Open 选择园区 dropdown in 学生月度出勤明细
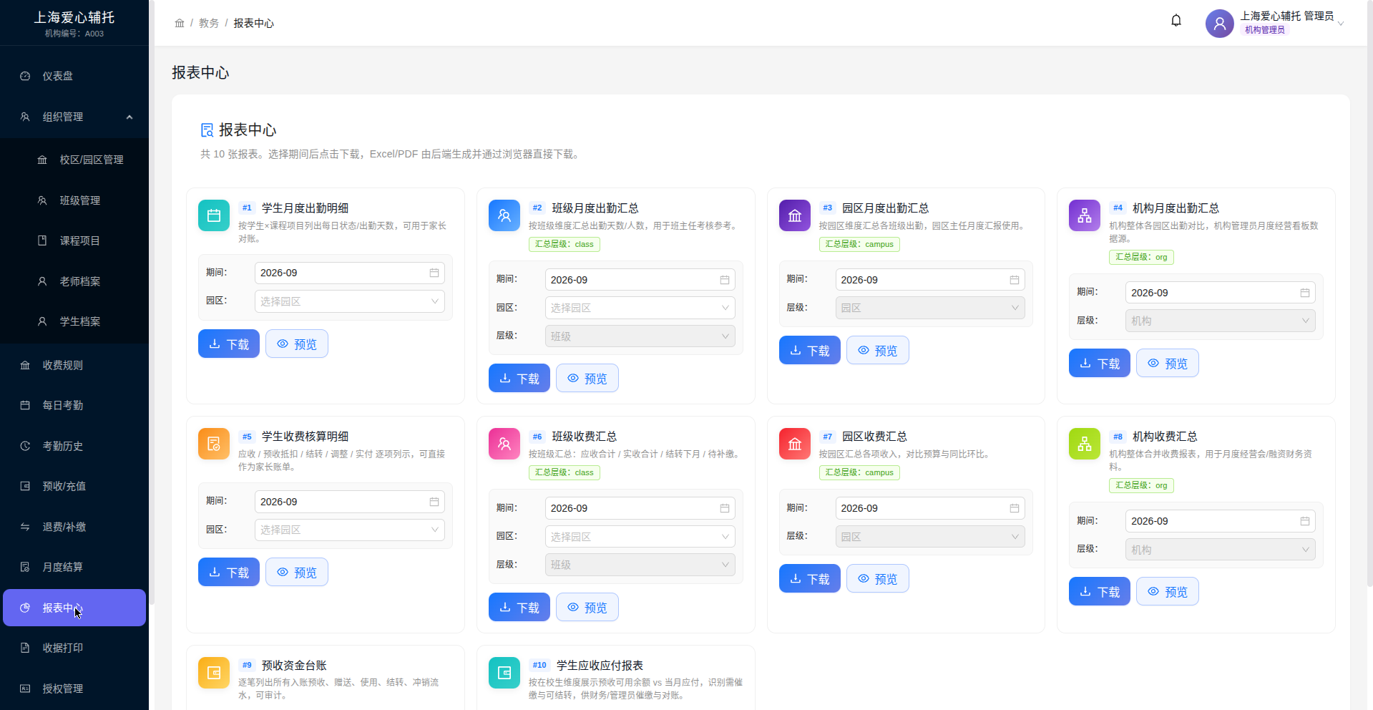This screenshot has width=1373, height=710. click(350, 301)
